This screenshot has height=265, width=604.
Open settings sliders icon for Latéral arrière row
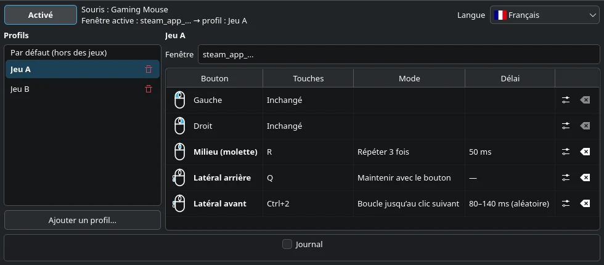coord(566,177)
